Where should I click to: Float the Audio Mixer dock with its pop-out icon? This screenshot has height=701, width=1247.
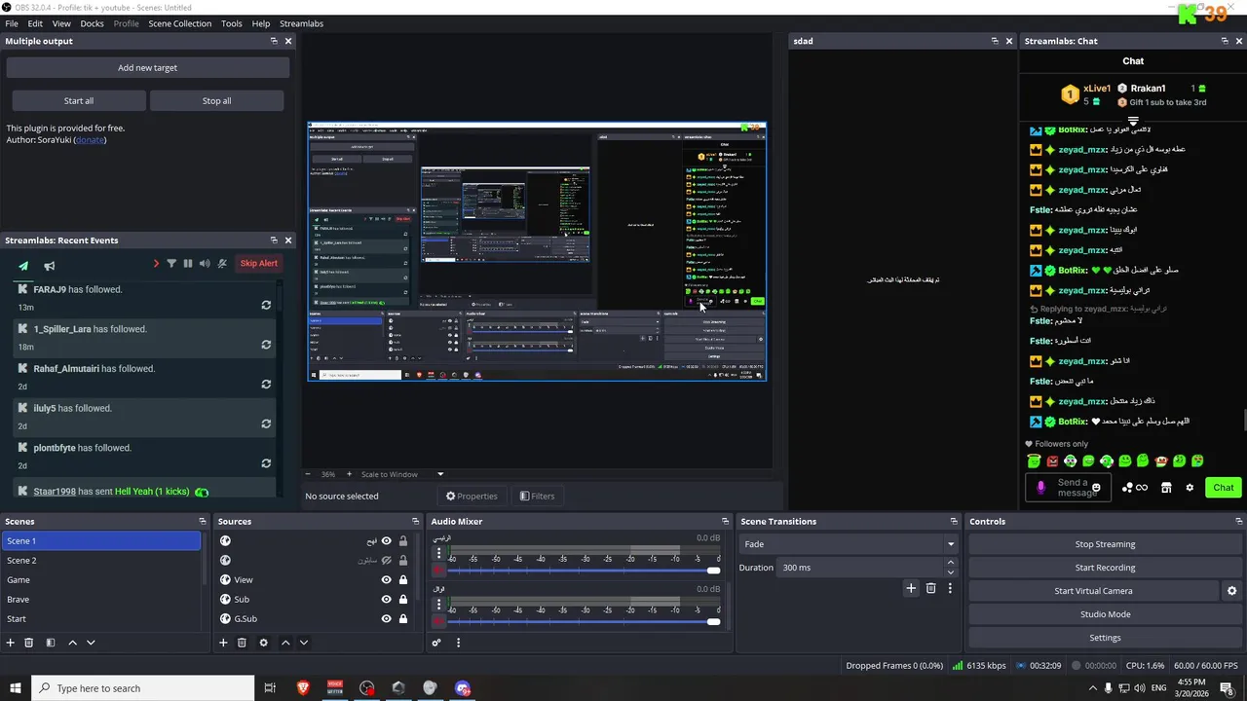(725, 522)
